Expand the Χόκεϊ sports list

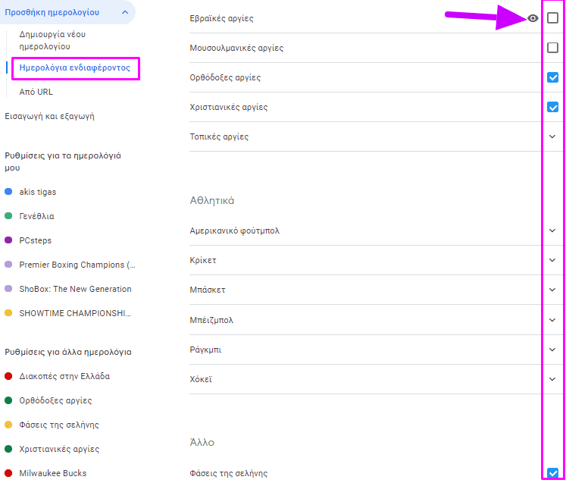pyautogui.click(x=552, y=379)
